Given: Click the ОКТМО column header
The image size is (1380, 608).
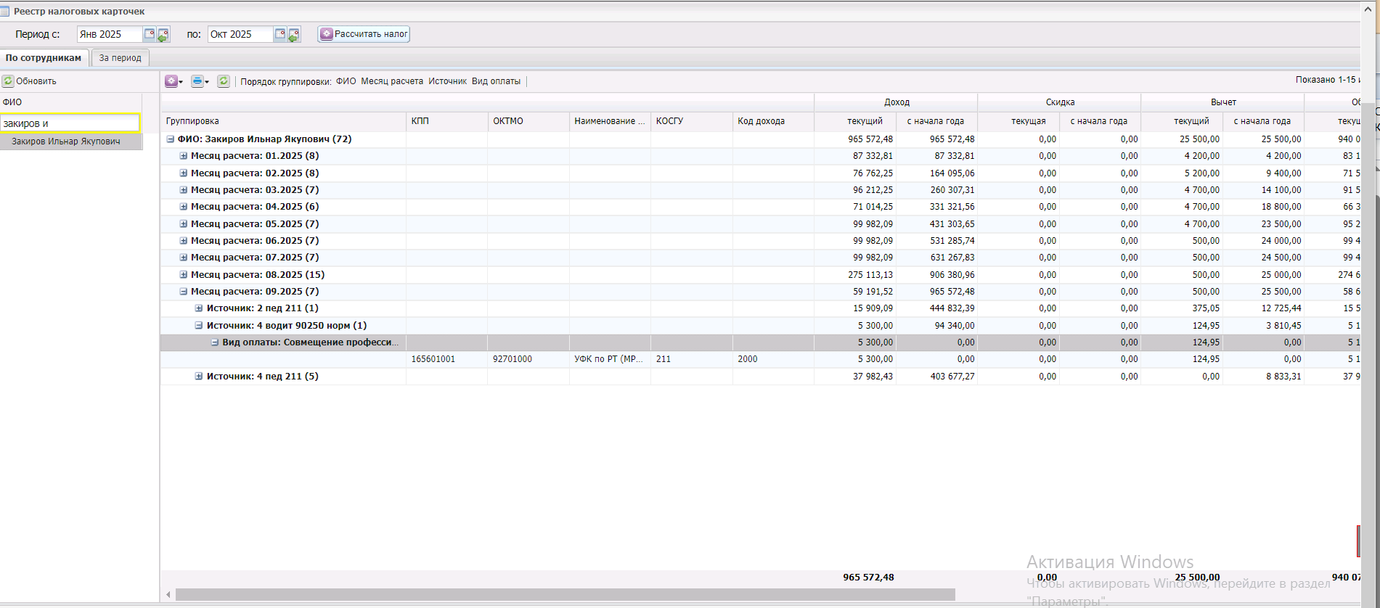Looking at the screenshot, I should (x=528, y=121).
